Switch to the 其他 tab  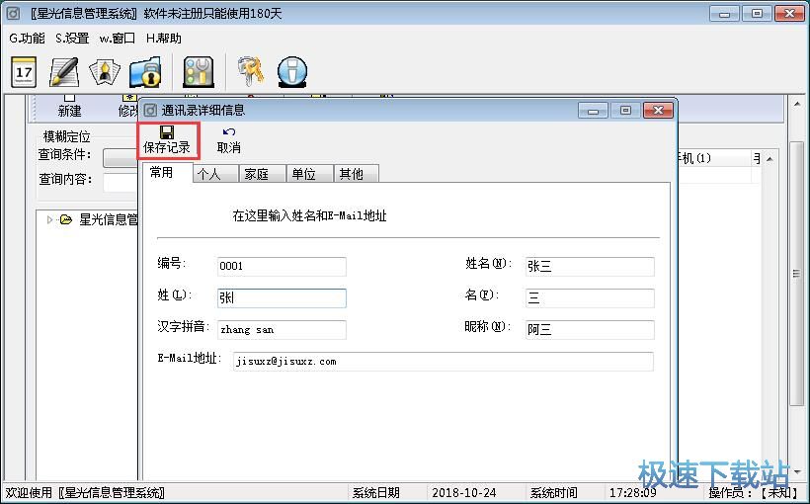357,174
